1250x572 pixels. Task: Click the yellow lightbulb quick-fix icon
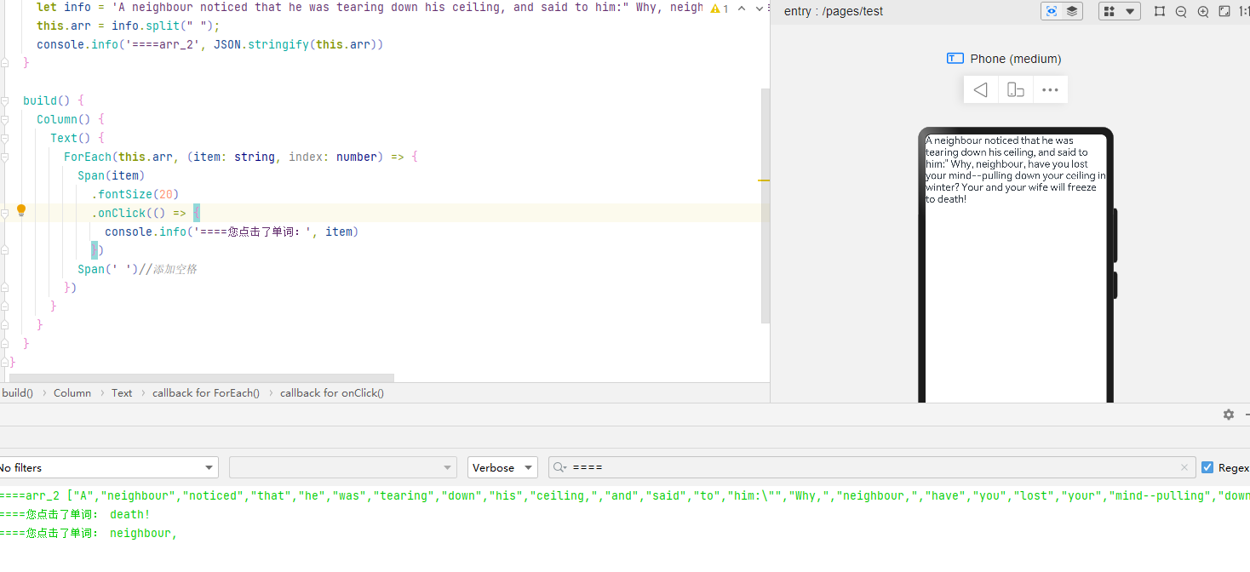click(x=21, y=210)
